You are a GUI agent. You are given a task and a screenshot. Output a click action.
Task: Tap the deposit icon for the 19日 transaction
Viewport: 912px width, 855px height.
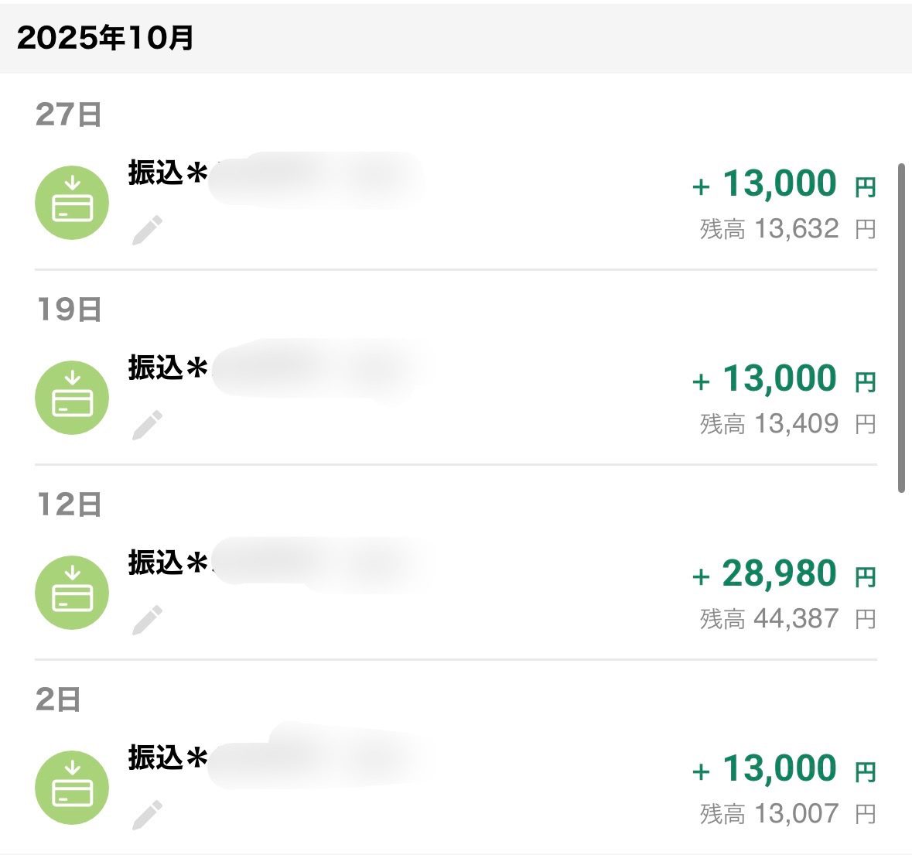[72, 398]
